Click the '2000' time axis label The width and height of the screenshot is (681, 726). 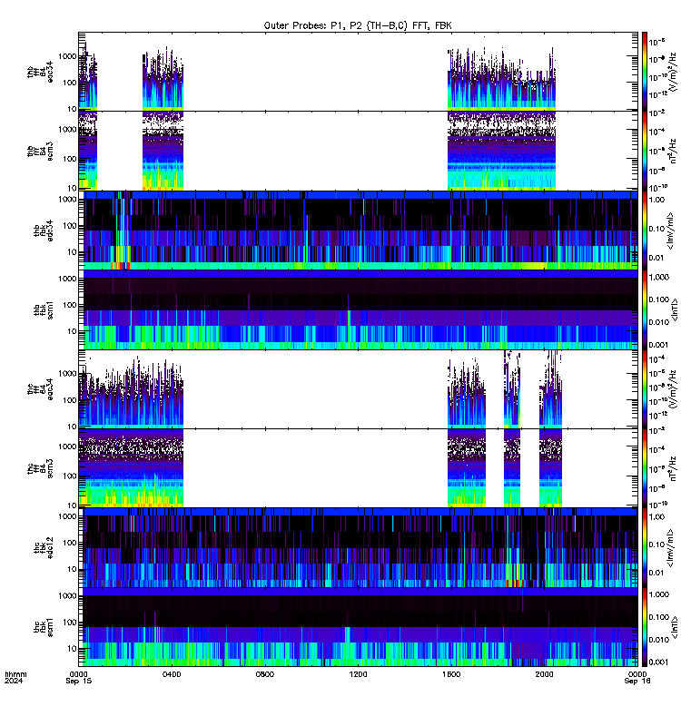[544, 674]
